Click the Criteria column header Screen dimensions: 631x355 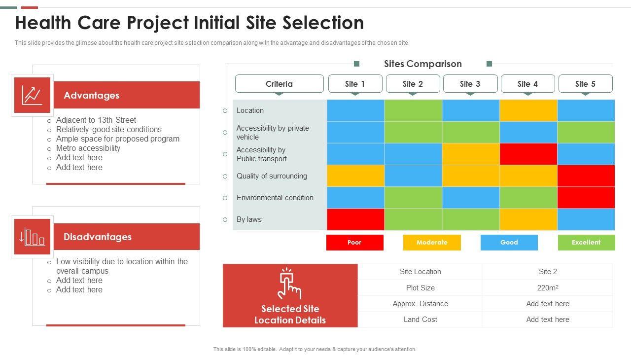click(280, 84)
